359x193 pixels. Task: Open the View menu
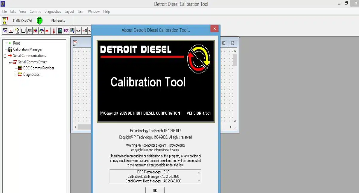(23, 12)
